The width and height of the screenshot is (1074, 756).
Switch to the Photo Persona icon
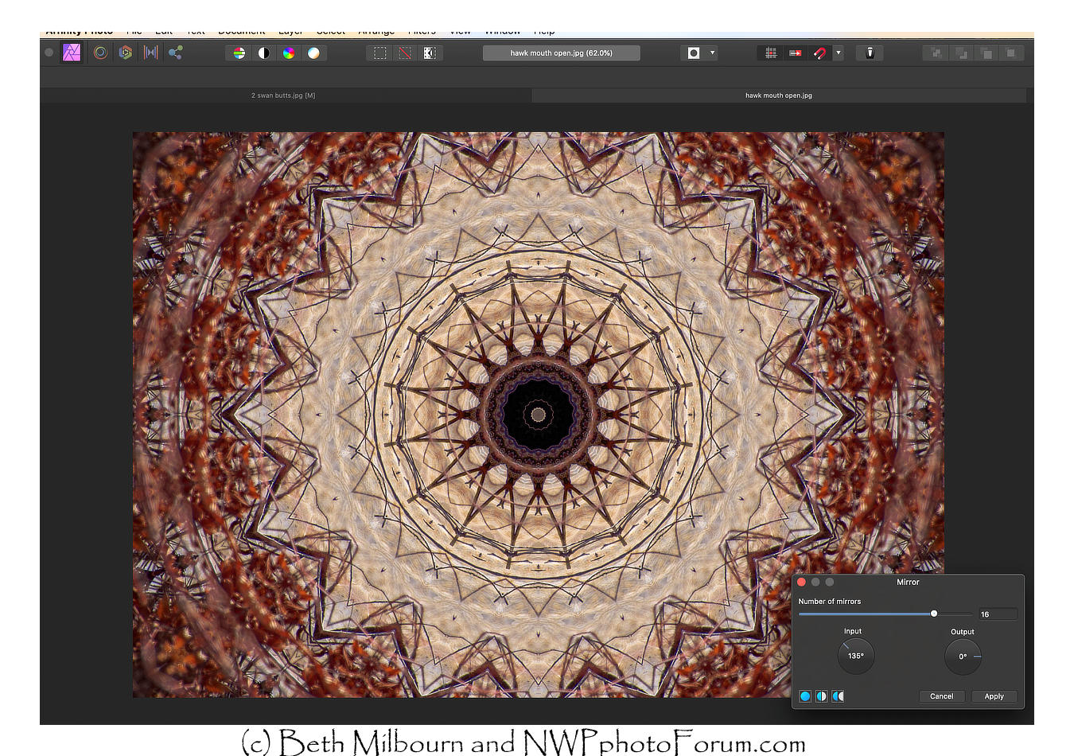coord(72,53)
